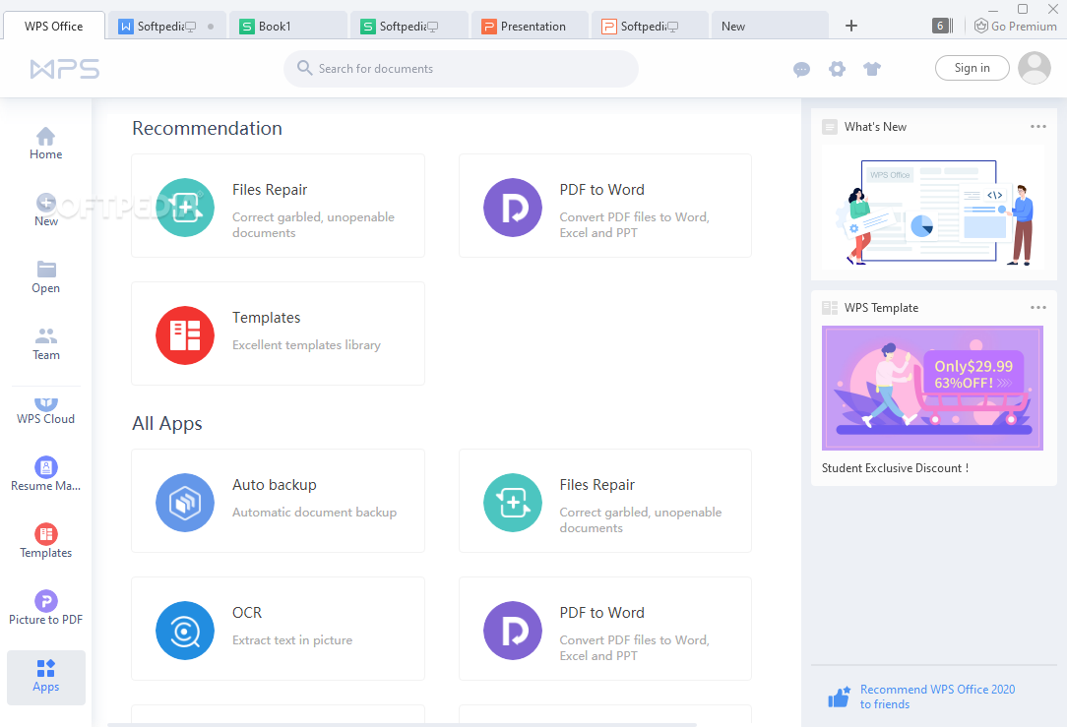Click Recommend WPS Office 2020 to friends
The image size is (1067, 727).
coord(937,697)
